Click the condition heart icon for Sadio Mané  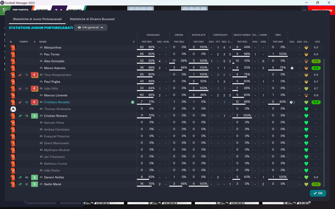point(306,184)
